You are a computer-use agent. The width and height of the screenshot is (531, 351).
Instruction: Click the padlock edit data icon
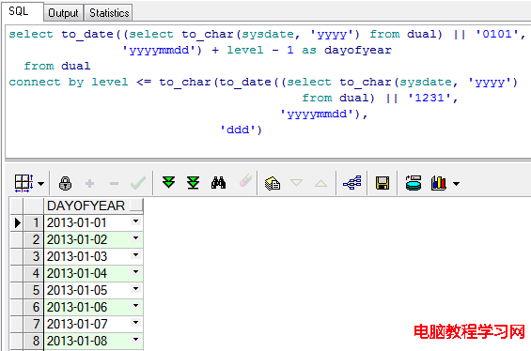65,183
